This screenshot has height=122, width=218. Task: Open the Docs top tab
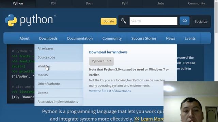click(89, 3)
